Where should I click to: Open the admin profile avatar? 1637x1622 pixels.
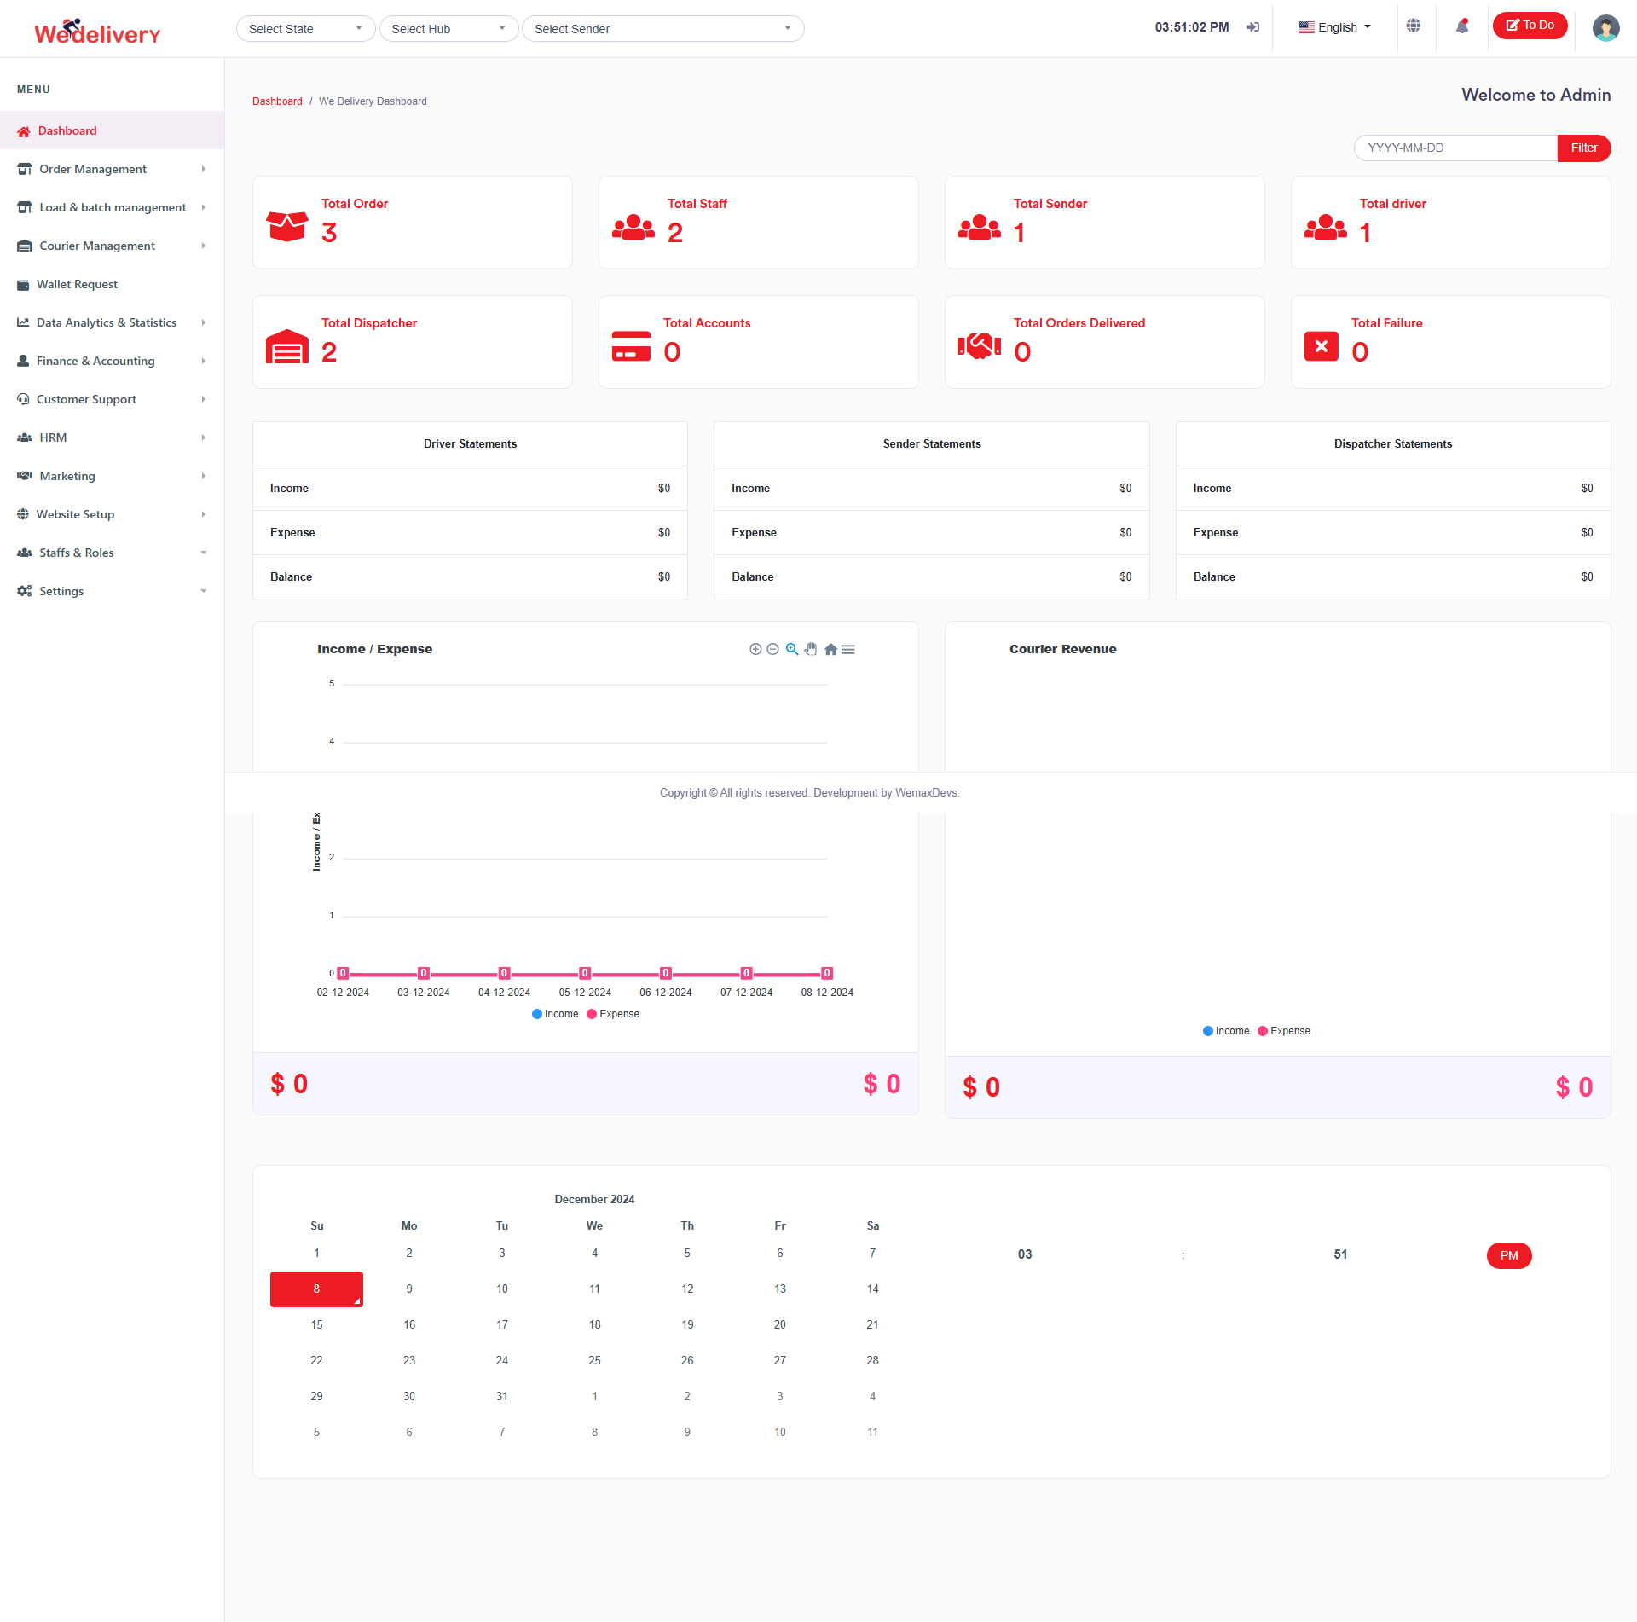1605,28
